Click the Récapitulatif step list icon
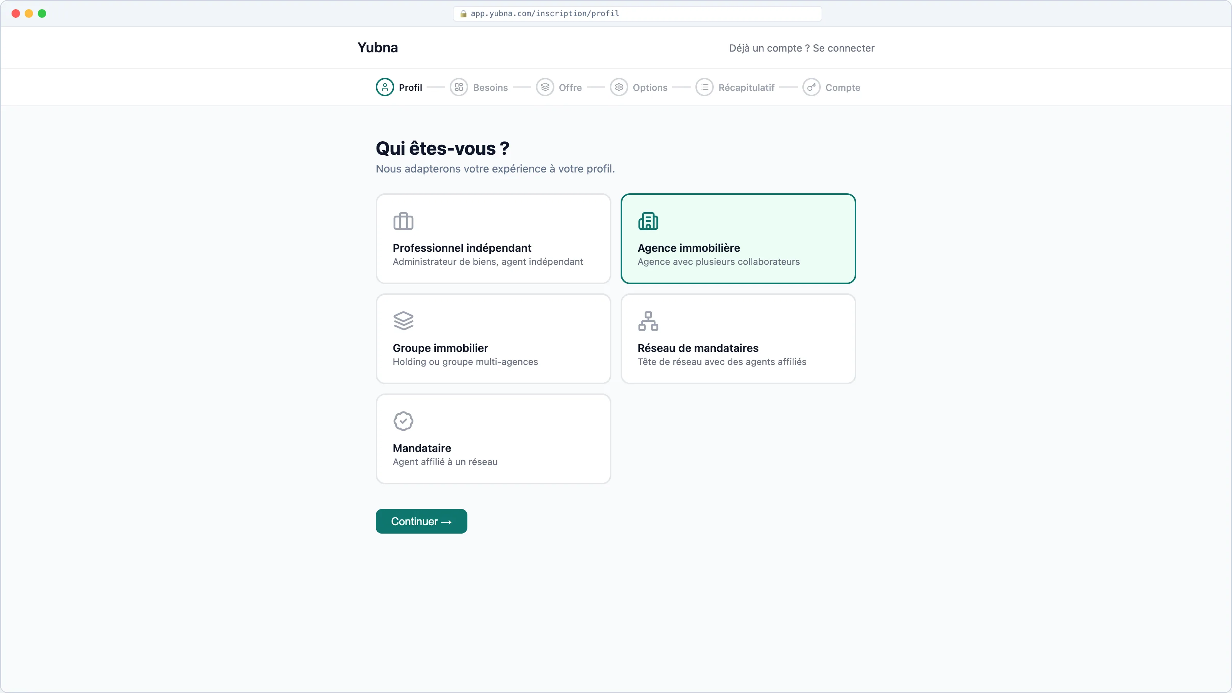The width and height of the screenshot is (1232, 693). coord(705,87)
